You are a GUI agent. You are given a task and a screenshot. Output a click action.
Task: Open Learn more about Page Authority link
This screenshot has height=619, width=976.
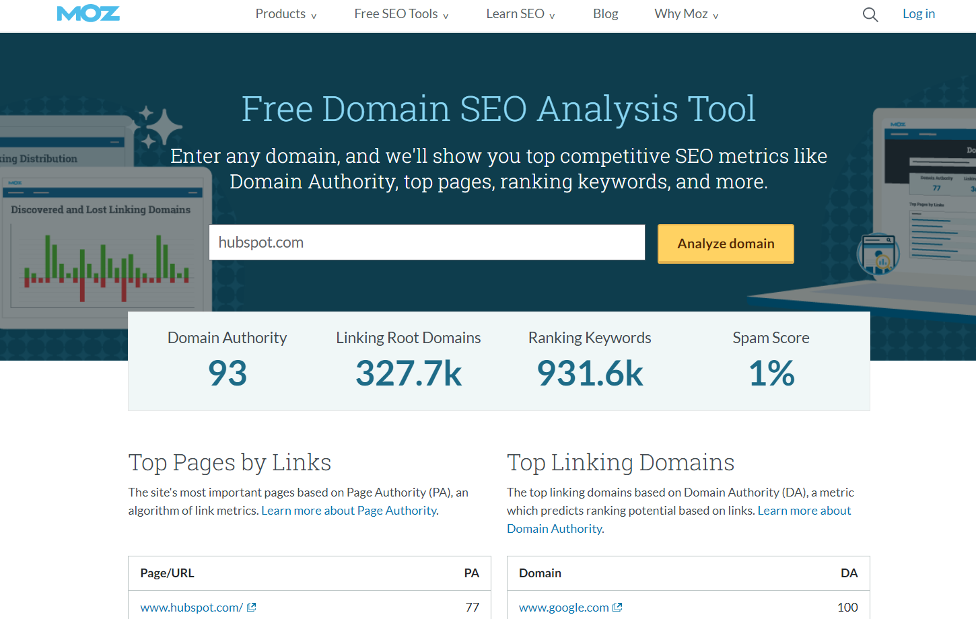[x=349, y=511]
